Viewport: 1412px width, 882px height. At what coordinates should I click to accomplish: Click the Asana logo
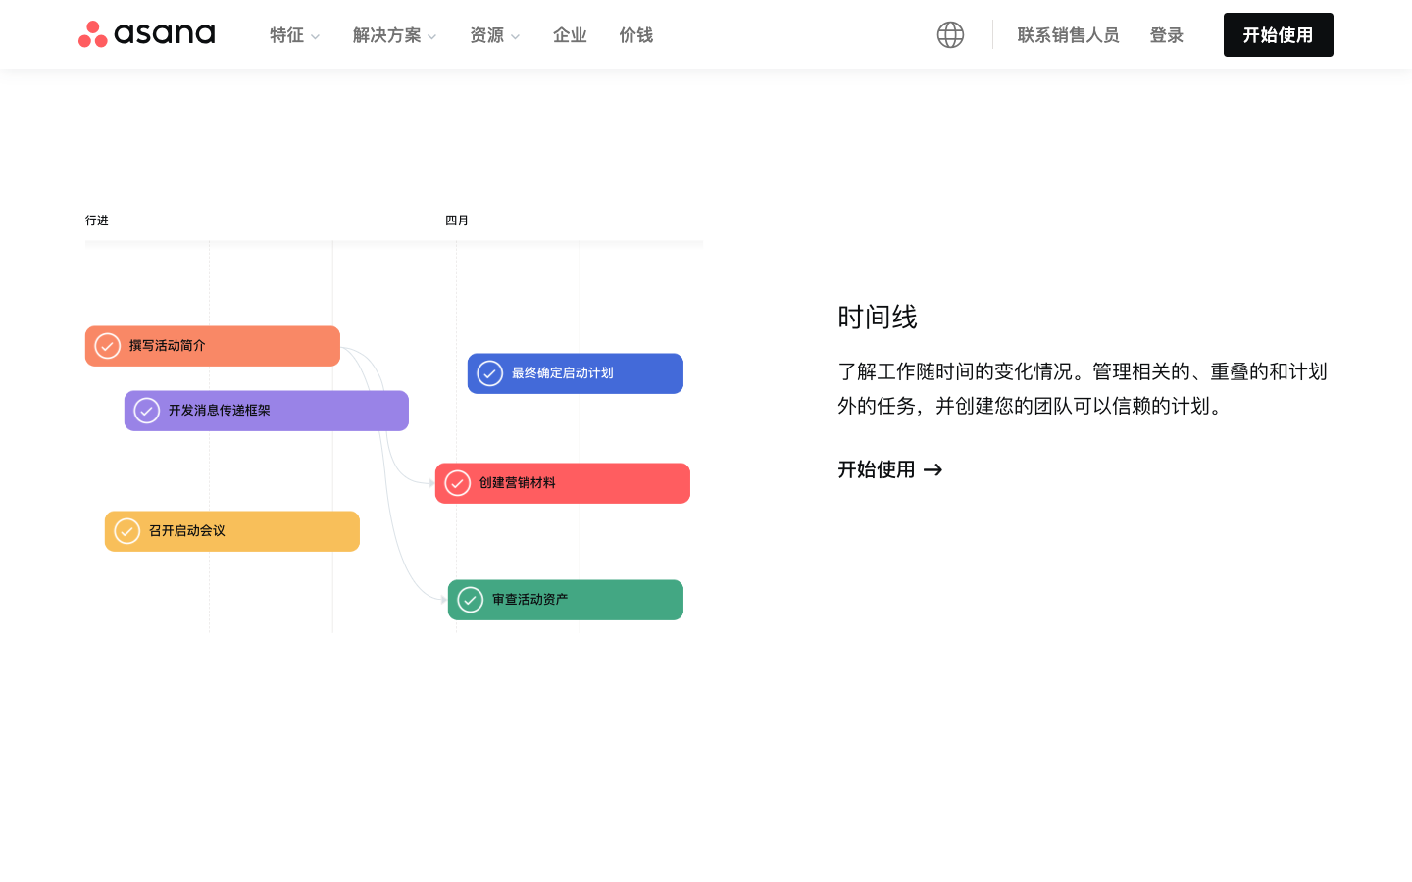point(147,34)
